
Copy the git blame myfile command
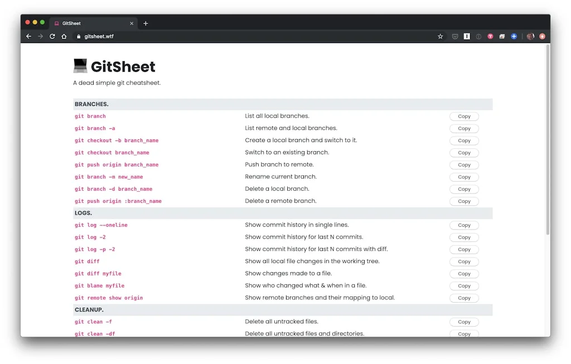(463, 285)
